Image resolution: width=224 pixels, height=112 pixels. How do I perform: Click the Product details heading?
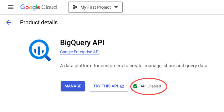tap(39, 22)
